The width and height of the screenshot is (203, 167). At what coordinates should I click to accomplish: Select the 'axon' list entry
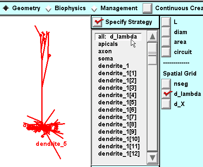coord(105,51)
